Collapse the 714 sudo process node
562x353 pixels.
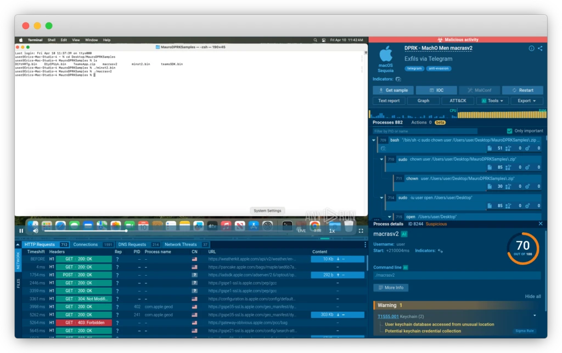pyautogui.click(x=382, y=198)
